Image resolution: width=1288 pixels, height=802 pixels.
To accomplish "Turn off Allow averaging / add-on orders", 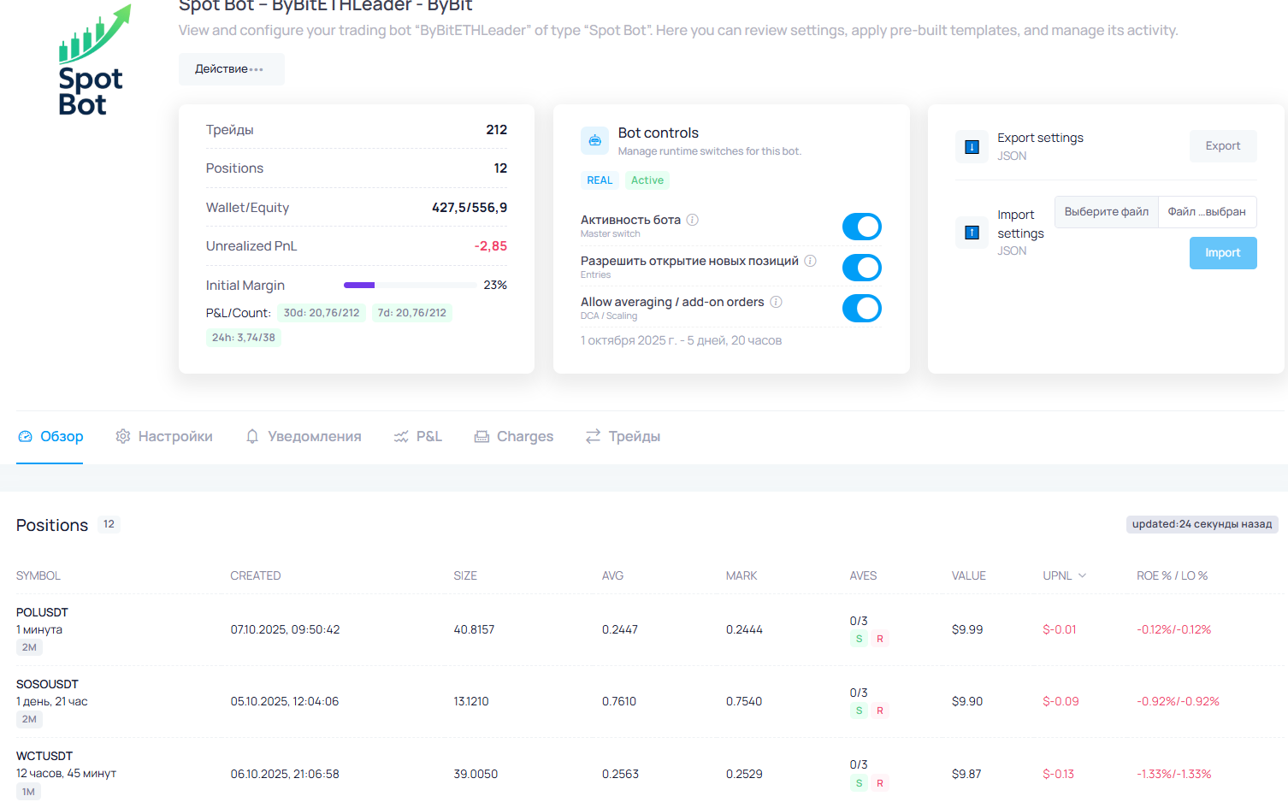I will tap(861, 309).
